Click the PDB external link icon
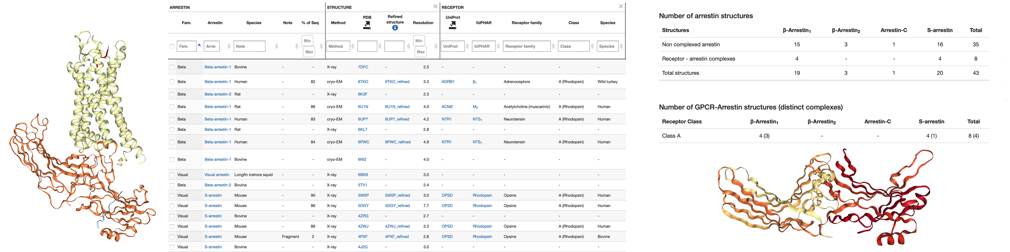Image resolution: width=1010 pixels, height=252 pixels. click(x=367, y=26)
